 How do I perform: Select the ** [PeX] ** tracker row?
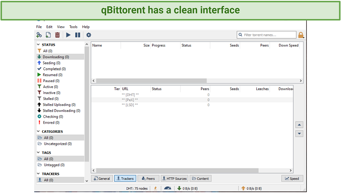(x=192, y=100)
